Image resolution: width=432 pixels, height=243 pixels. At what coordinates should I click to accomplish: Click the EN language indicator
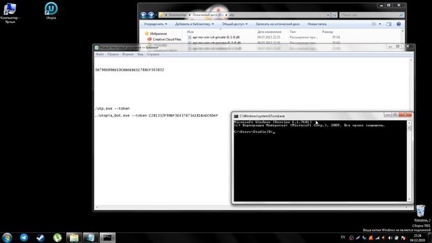[343, 237]
